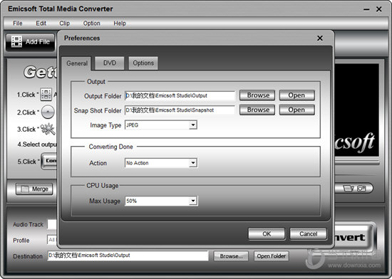
Task: Expand the Max Usage 50% dropdown
Action: [192, 201]
